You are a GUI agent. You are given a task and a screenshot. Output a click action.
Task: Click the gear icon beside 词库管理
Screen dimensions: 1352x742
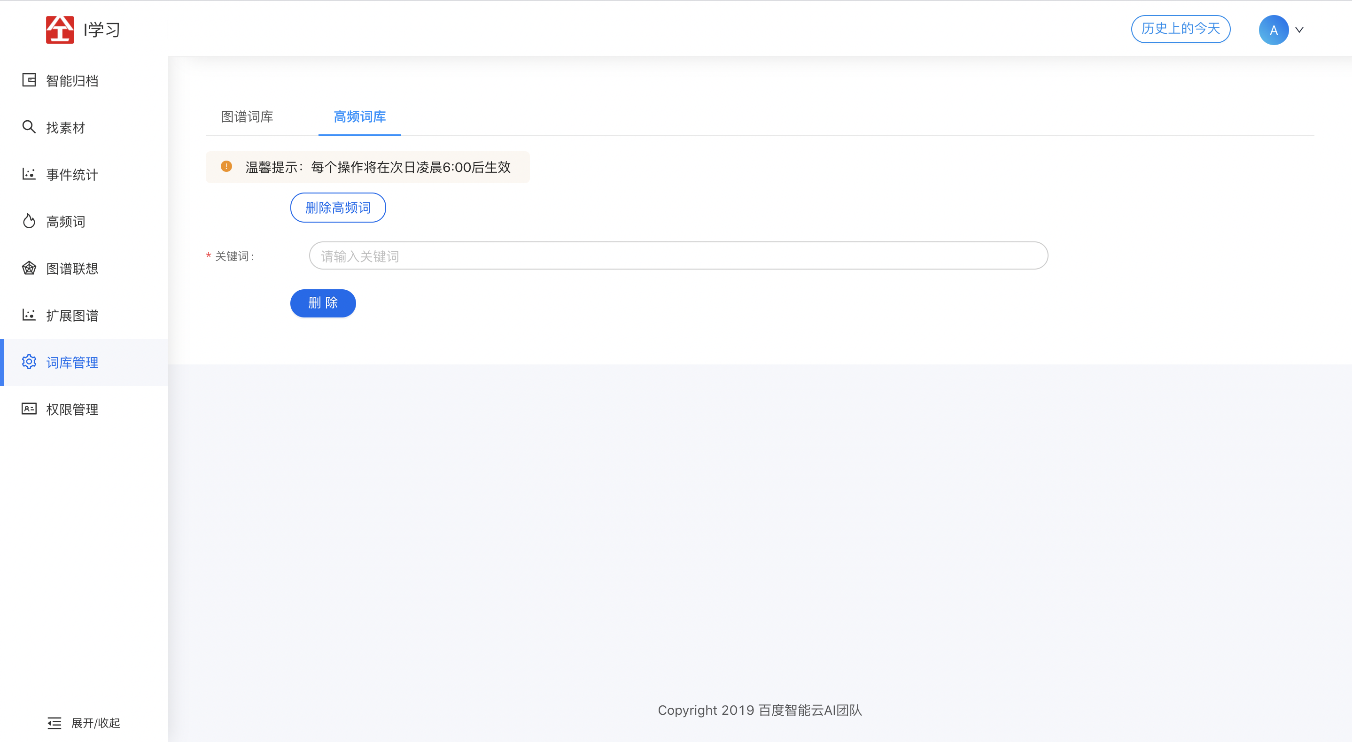coord(29,362)
